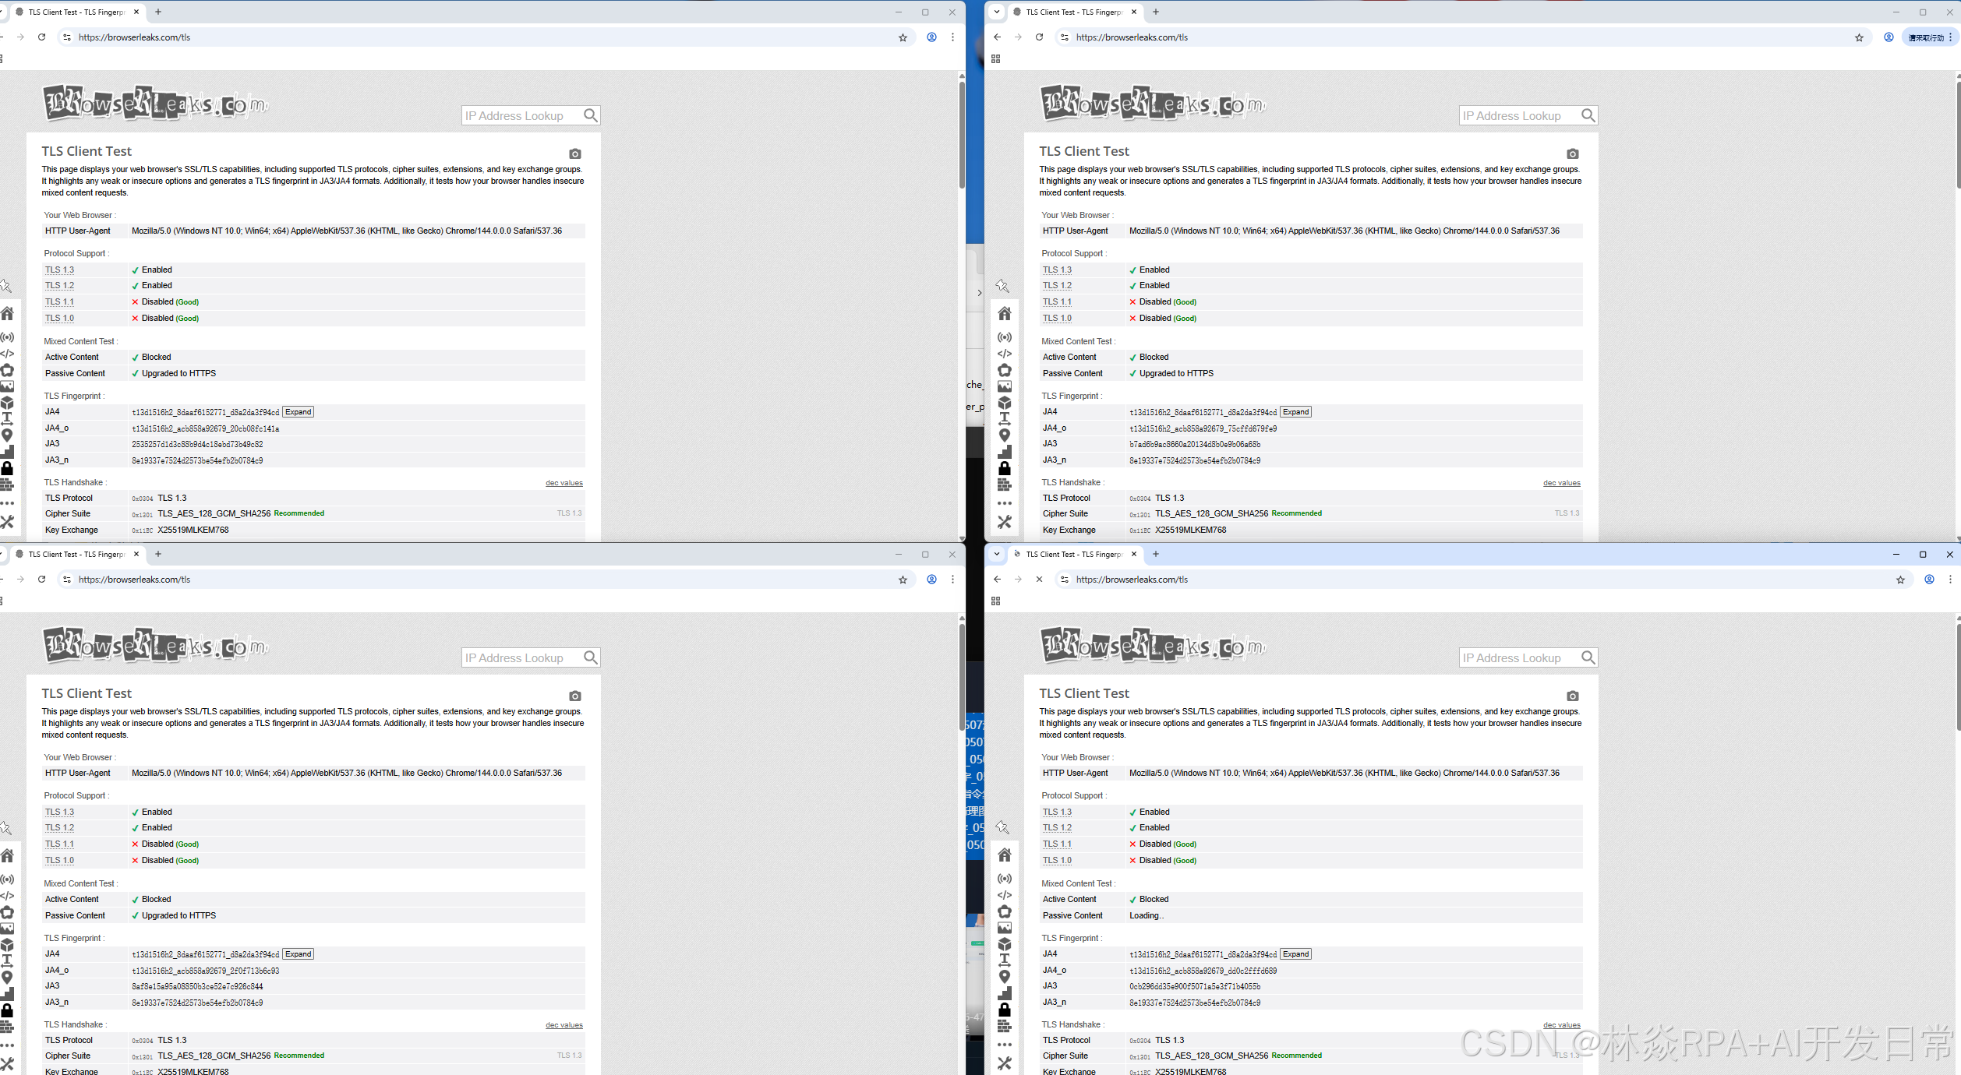Viewport: 1961px width, 1075px height.
Task: Click the magnifier search icon in bottom-left window
Action: coord(591,657)
